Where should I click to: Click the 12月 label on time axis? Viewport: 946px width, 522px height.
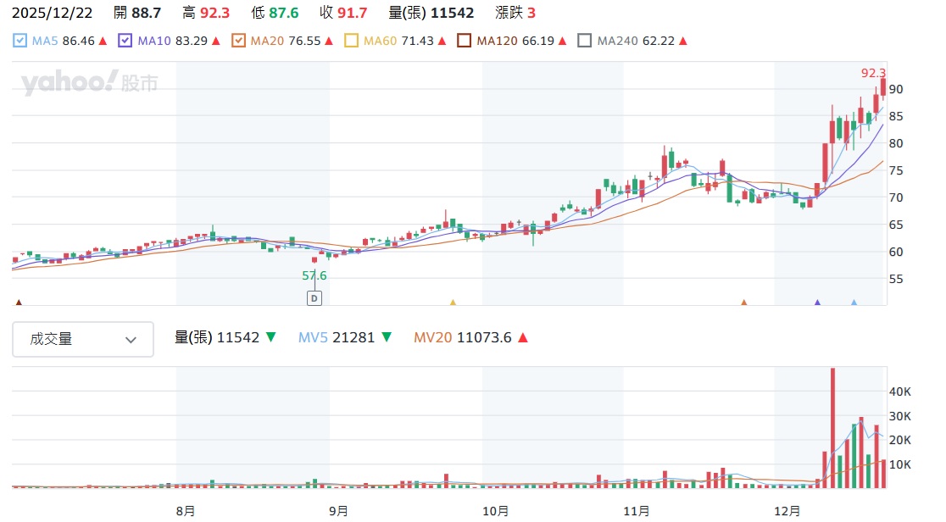point(788,511)
